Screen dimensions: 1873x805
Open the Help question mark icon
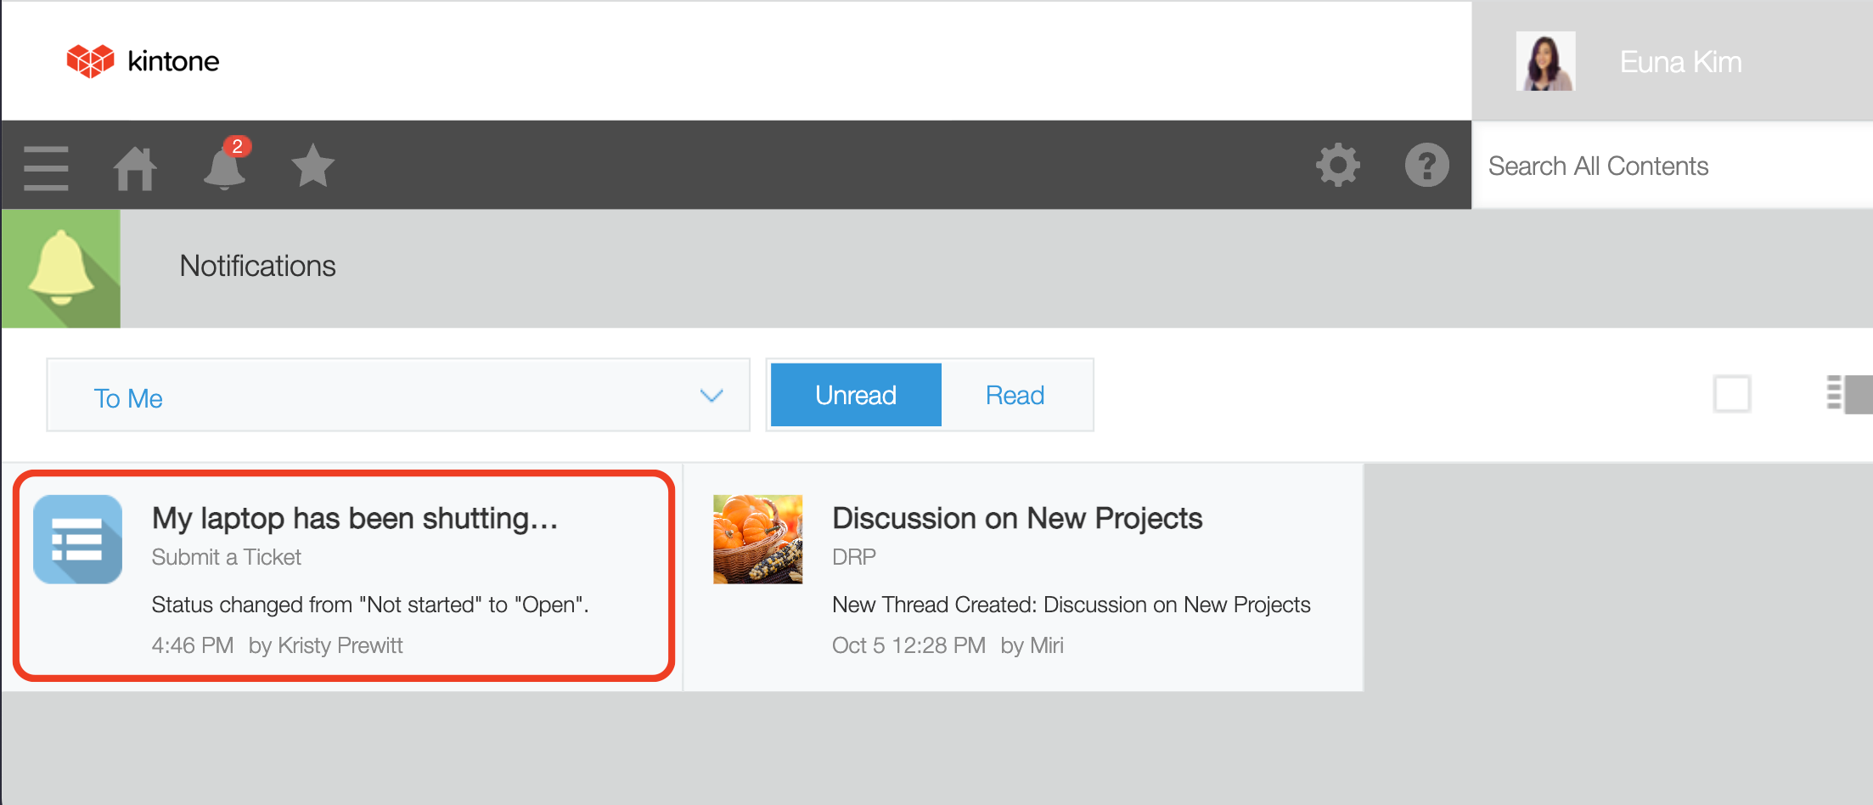click(x=1426, y=165)
